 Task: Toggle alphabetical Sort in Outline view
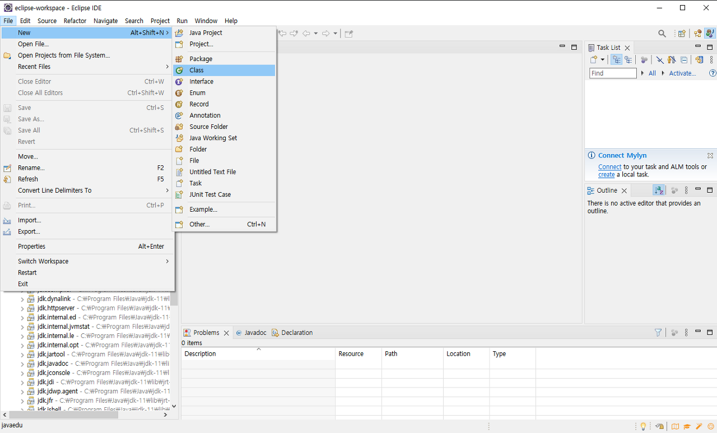(x=659, y=190)
